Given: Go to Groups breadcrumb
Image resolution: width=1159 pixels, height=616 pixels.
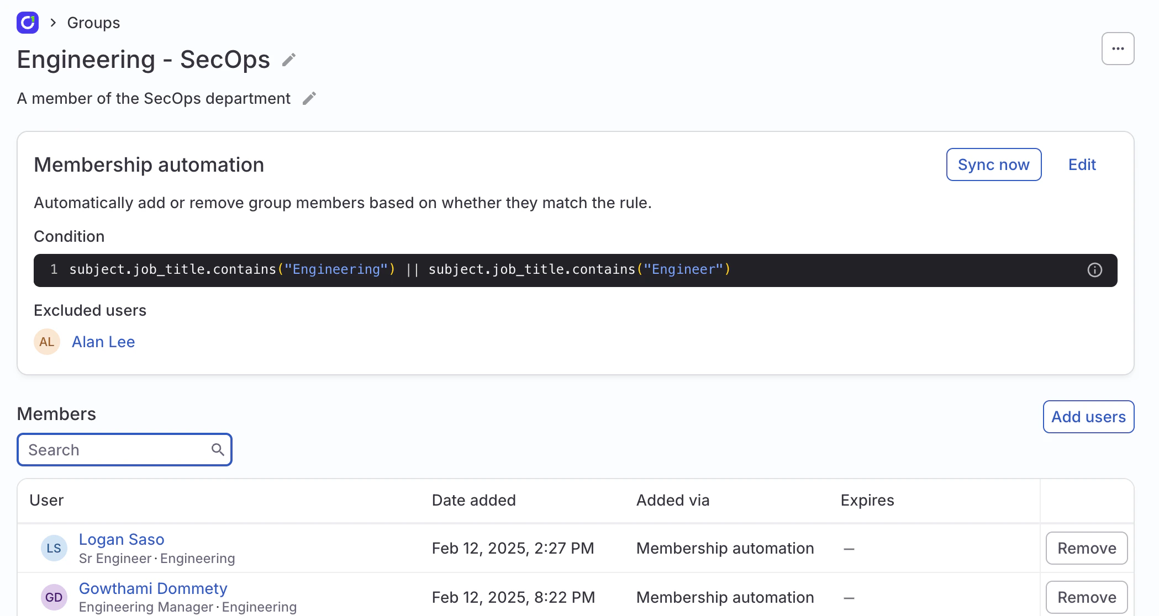Looking at the screenshot, I should [x=93, y=23].
